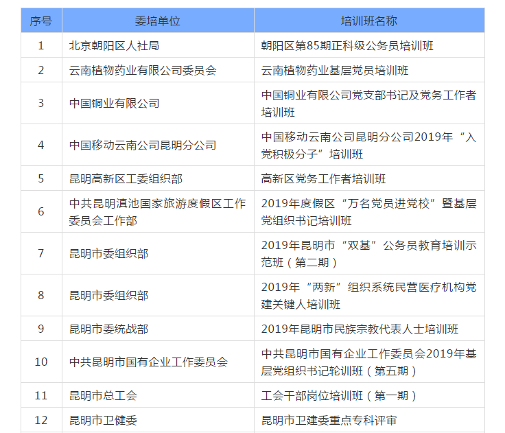
Task: Click row number 3 cell
Action: pos(41,103)
